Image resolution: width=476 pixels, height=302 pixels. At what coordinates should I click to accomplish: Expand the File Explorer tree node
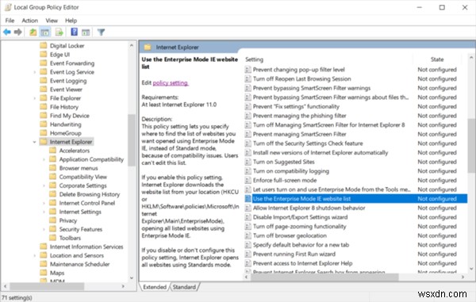pos(34,98)
